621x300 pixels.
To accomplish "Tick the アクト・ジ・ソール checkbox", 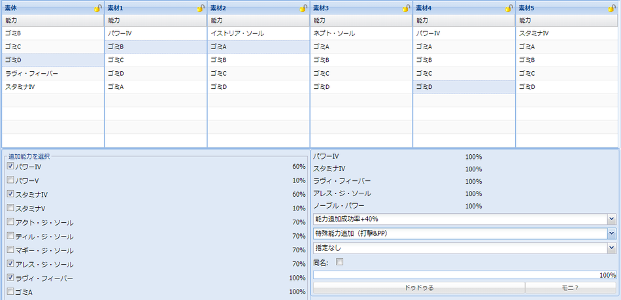I will point(10,222).
